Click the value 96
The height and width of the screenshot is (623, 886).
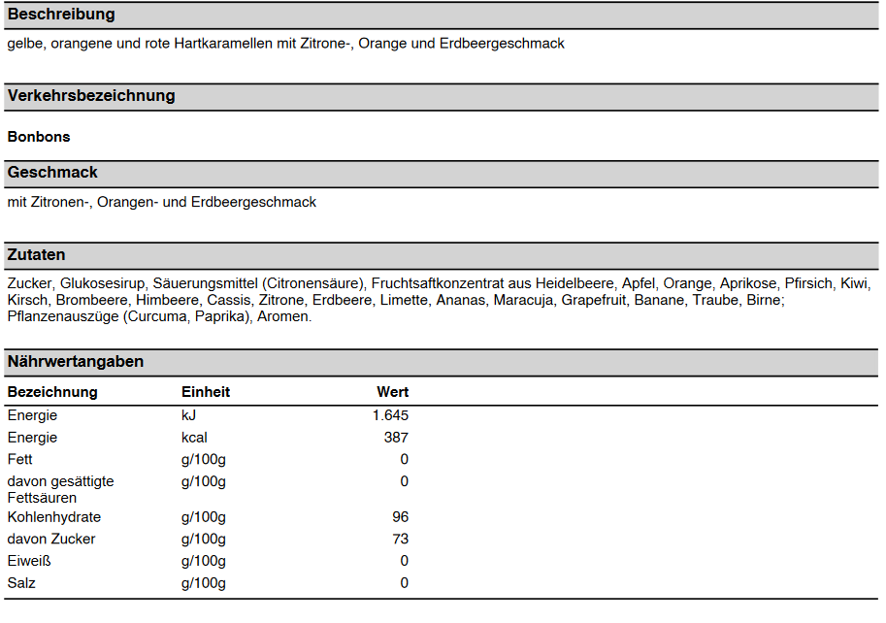click(x=400, y=517)
